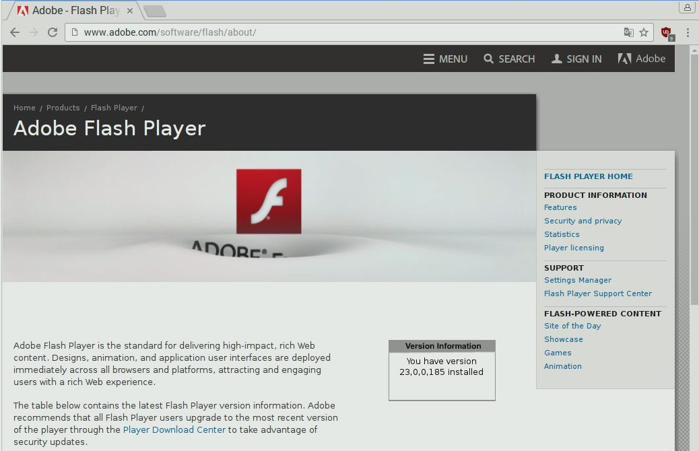699x451 pixels.
Task: Open the Showcase link
Action: pos(564,339)
